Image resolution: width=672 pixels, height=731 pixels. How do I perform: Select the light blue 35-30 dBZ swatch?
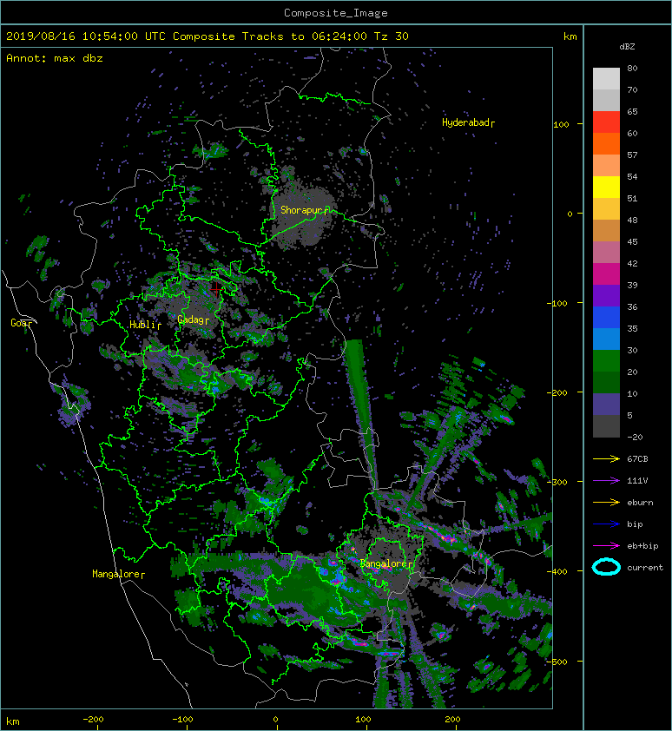click(606, 339)
